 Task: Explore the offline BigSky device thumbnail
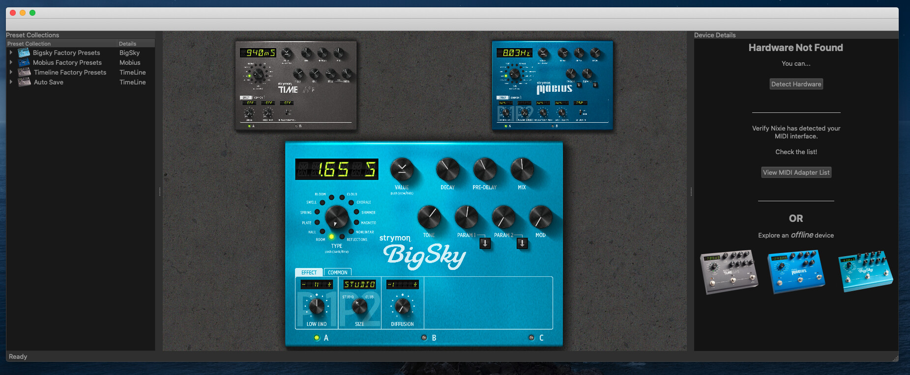click(x=866, y=271)
